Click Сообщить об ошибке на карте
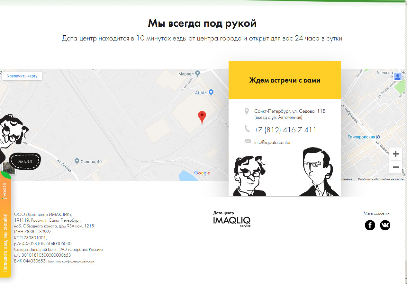Viewport: 407px width, 284px height. 381,179
